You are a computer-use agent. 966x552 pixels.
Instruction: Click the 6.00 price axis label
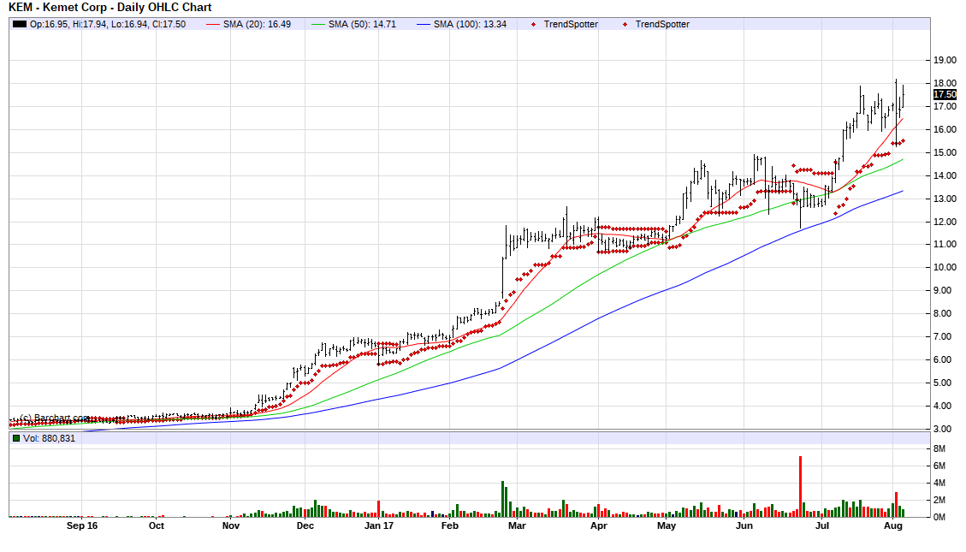(942, 359)
